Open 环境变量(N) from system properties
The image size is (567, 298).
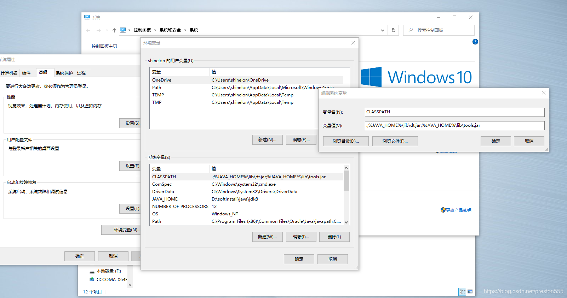pos(121,230)
